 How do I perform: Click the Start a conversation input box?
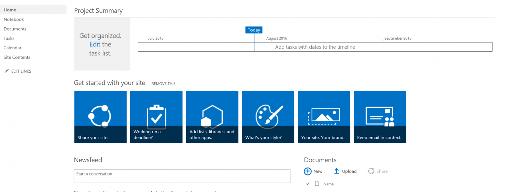tap(182, 176)
